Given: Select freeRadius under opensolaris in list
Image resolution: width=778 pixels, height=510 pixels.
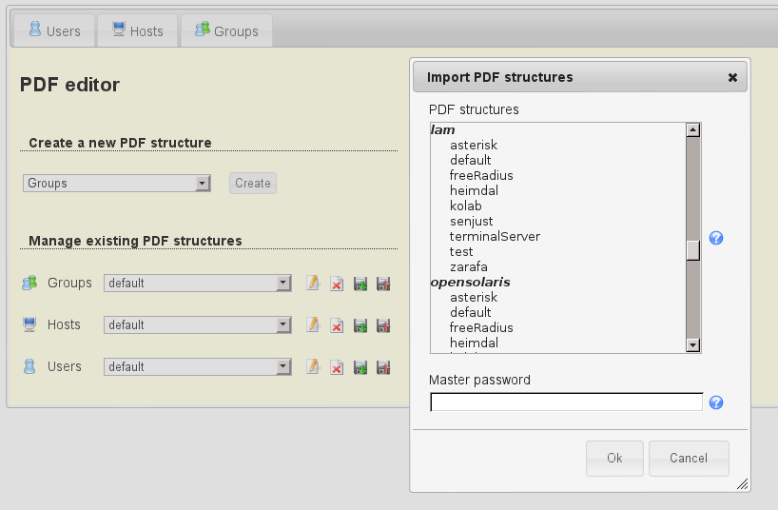Looking at the screenshot, I should (x=481, y=328).
